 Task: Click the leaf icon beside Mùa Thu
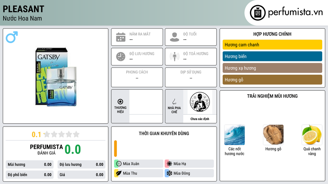(x=119, y=173)
